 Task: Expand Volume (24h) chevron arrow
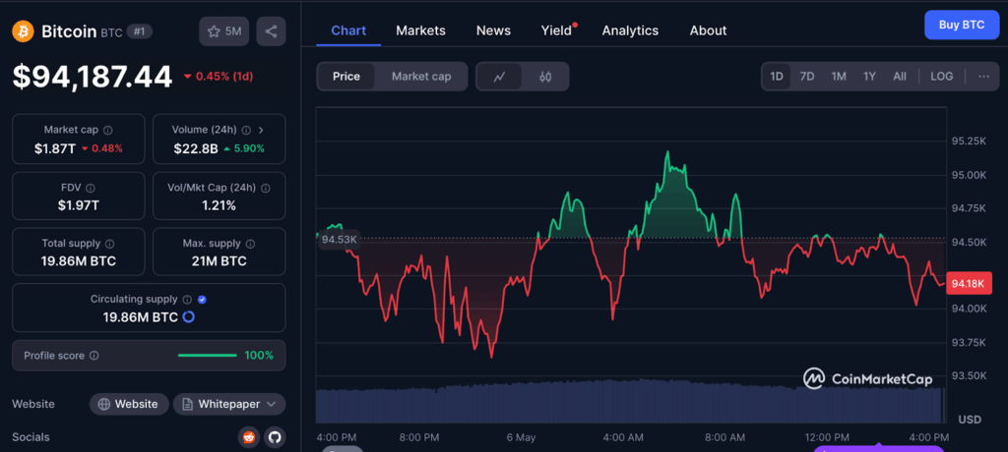[x=260, y=130]
